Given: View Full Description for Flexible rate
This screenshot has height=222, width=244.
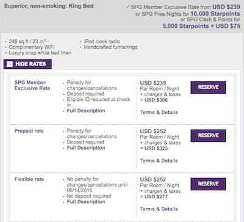Looking at the screenshot, I should (x=86, y=202).
